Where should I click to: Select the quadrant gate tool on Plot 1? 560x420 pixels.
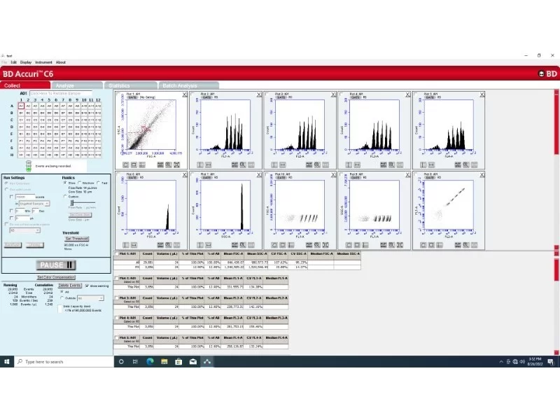pyautogui.click(x=142, y=164)
